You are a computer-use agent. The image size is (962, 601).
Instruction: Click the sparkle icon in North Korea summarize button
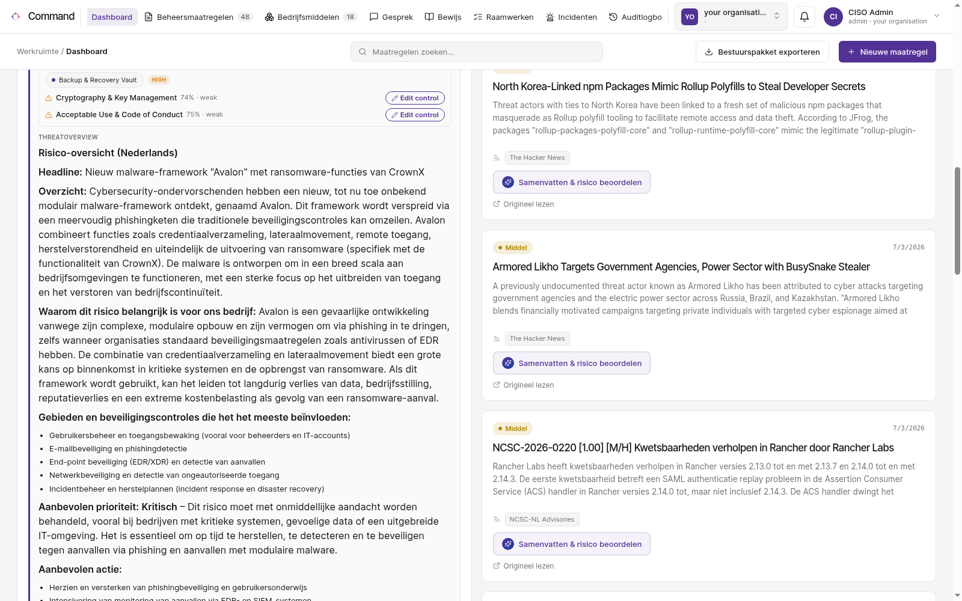(508, 182)
